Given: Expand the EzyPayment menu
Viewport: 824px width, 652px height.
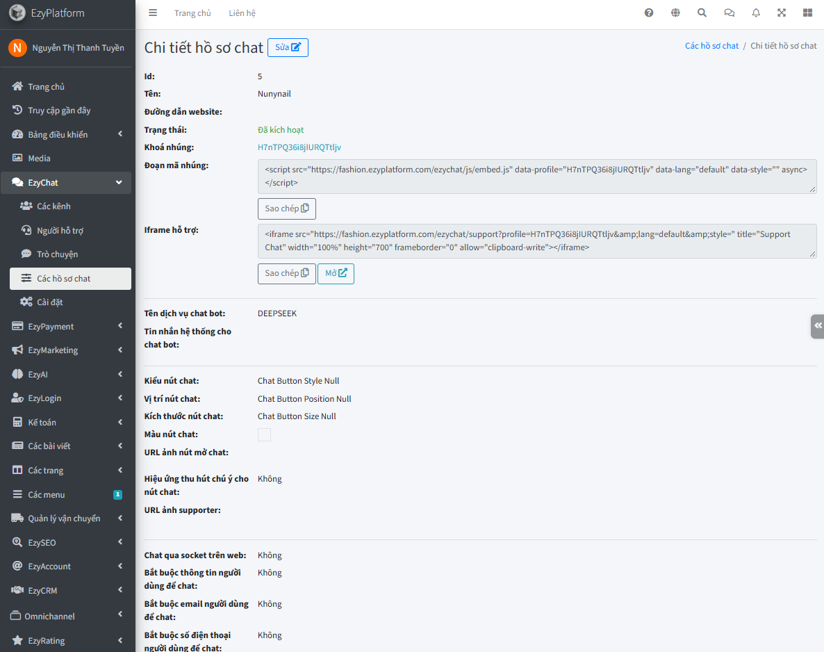Looking at the screenshot, I should pyautogui.click(x=66, y=327).
